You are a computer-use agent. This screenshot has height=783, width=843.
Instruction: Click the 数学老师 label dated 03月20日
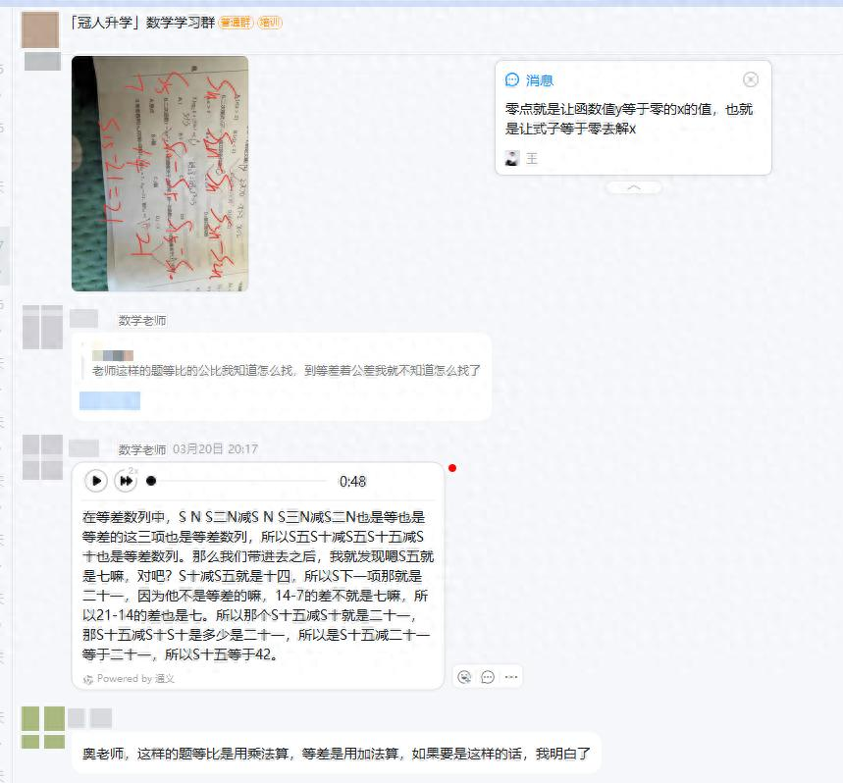[x=142, y=449]
